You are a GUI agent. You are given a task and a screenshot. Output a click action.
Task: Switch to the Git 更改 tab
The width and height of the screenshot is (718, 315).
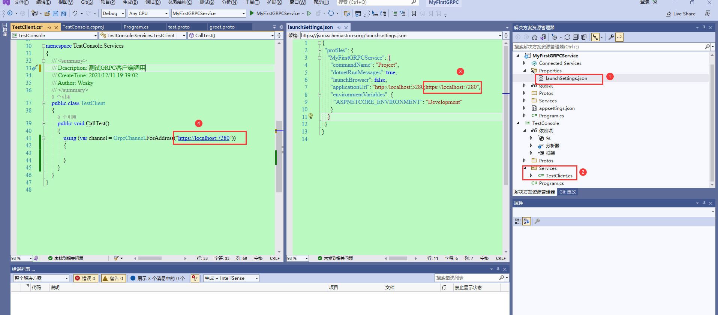tap(568, 192)
